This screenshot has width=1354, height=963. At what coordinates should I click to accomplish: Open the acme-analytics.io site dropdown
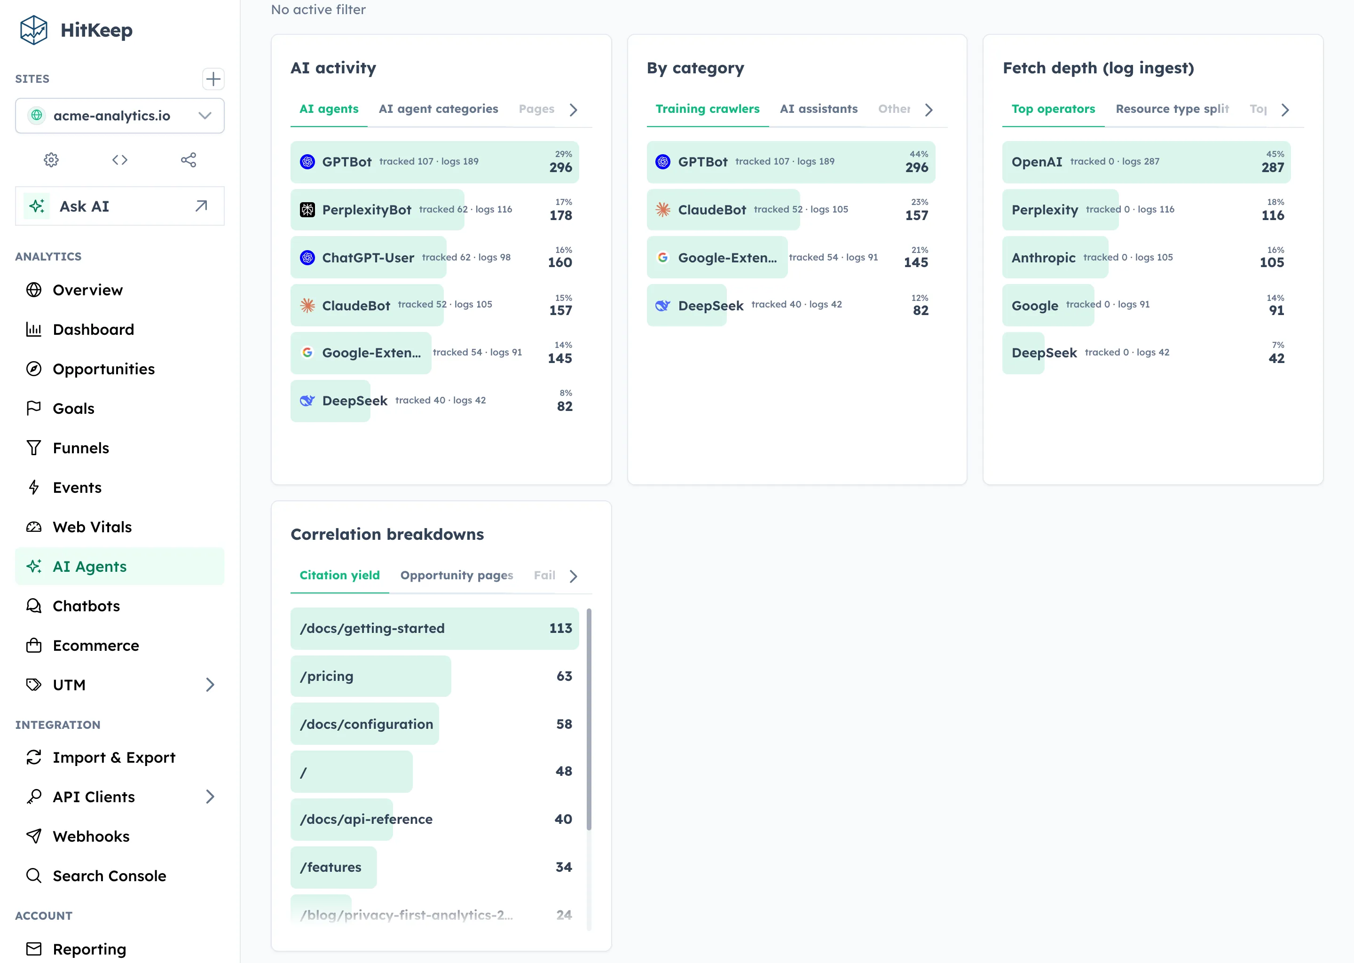pos(120,116)
